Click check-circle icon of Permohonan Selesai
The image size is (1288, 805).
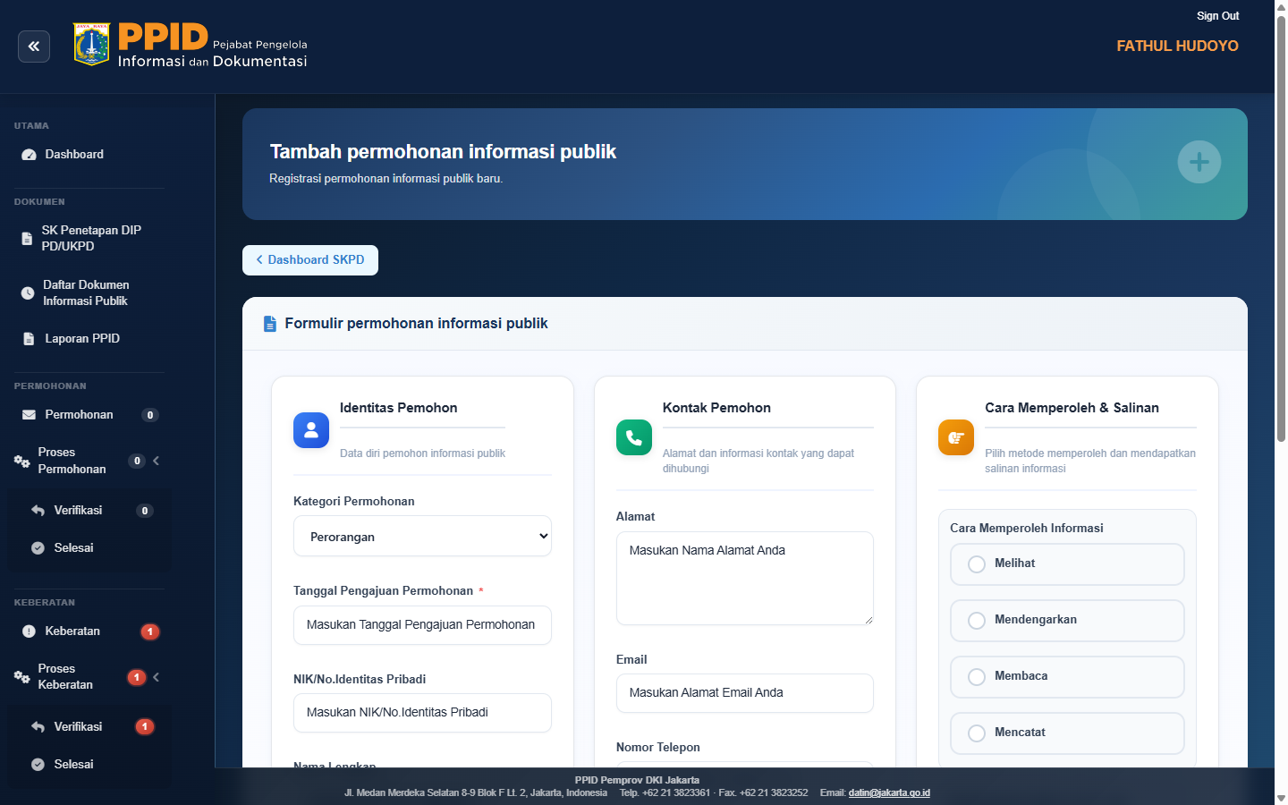(x=38, y=548)
